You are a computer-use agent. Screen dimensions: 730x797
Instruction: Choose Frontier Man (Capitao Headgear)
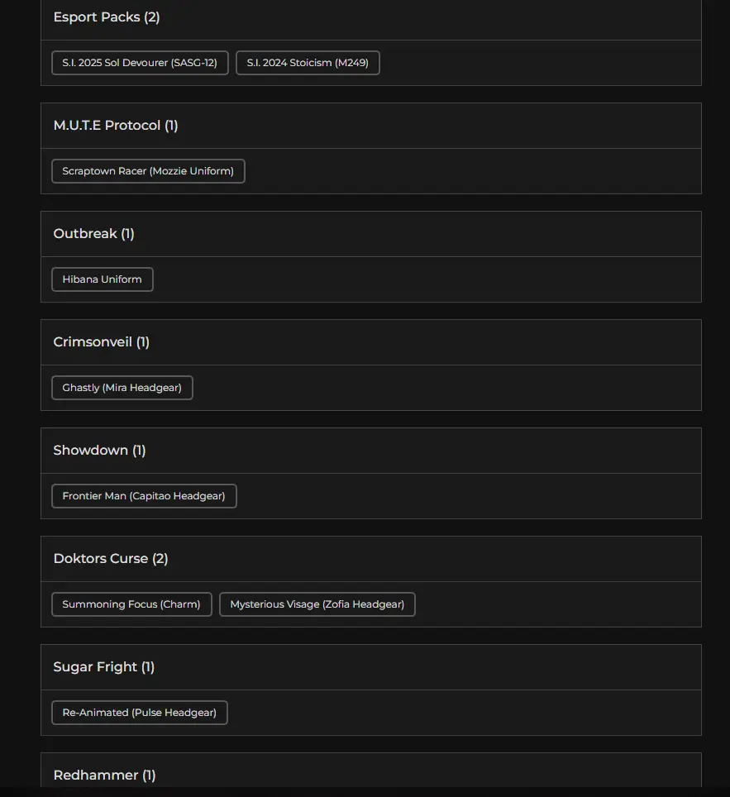click(x=144, y=496)
